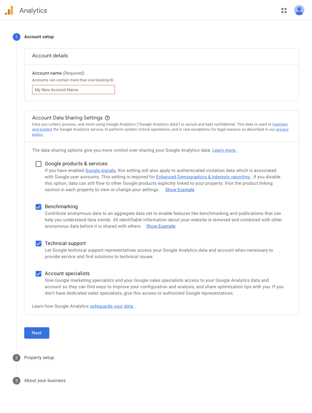Enable Google products & services checkbox
This screenshot has height=413, width=312.
click(39, 164)
